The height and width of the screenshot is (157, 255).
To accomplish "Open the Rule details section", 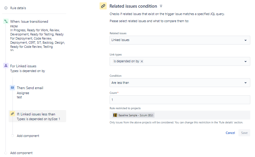I will point(18,8).
